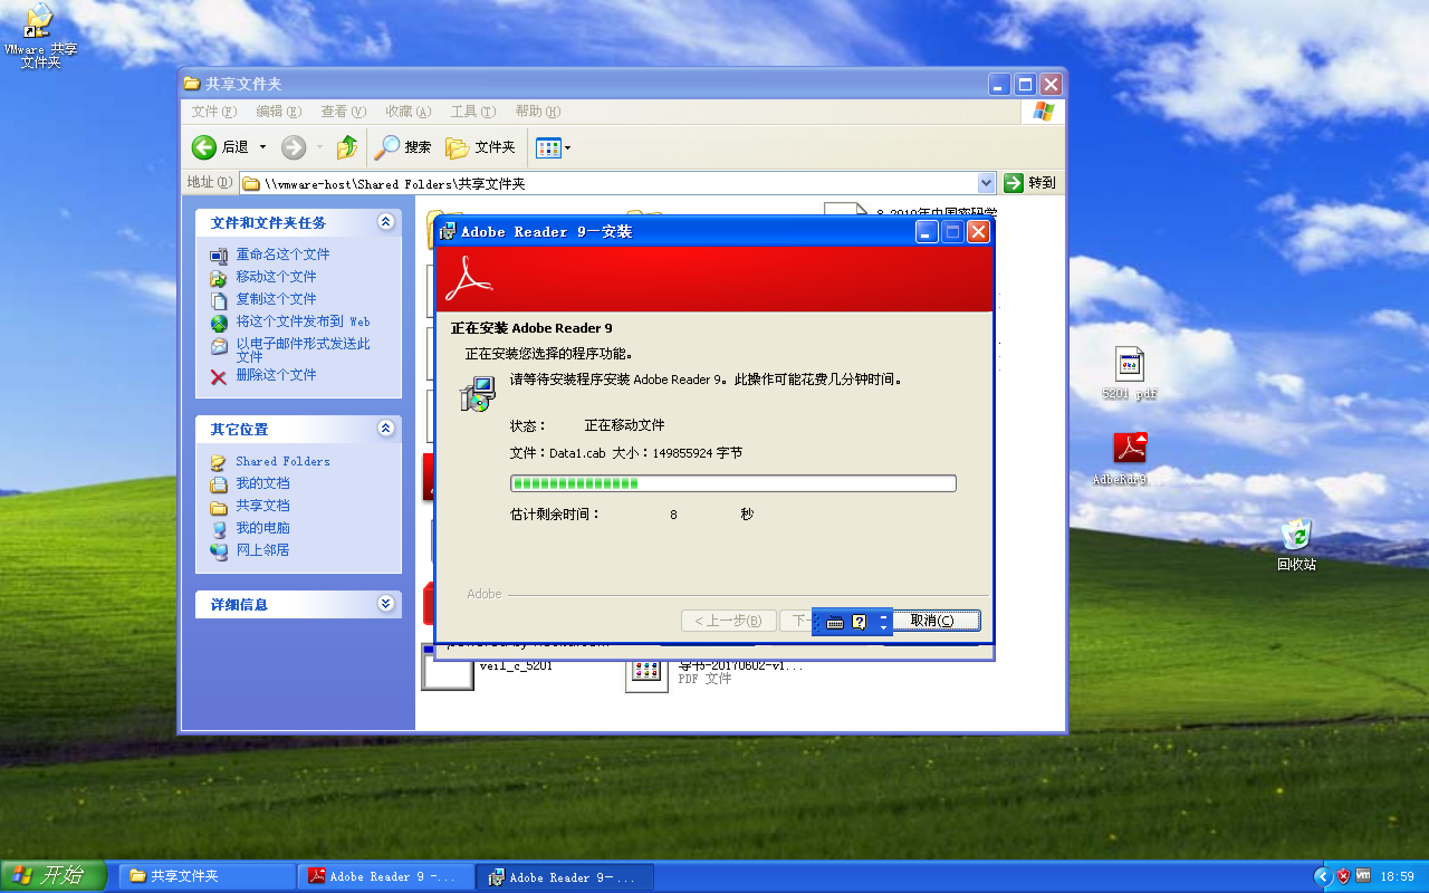Toggle the Folders (文件夹) pane button

pyautogui.click(x=480, y=147)
